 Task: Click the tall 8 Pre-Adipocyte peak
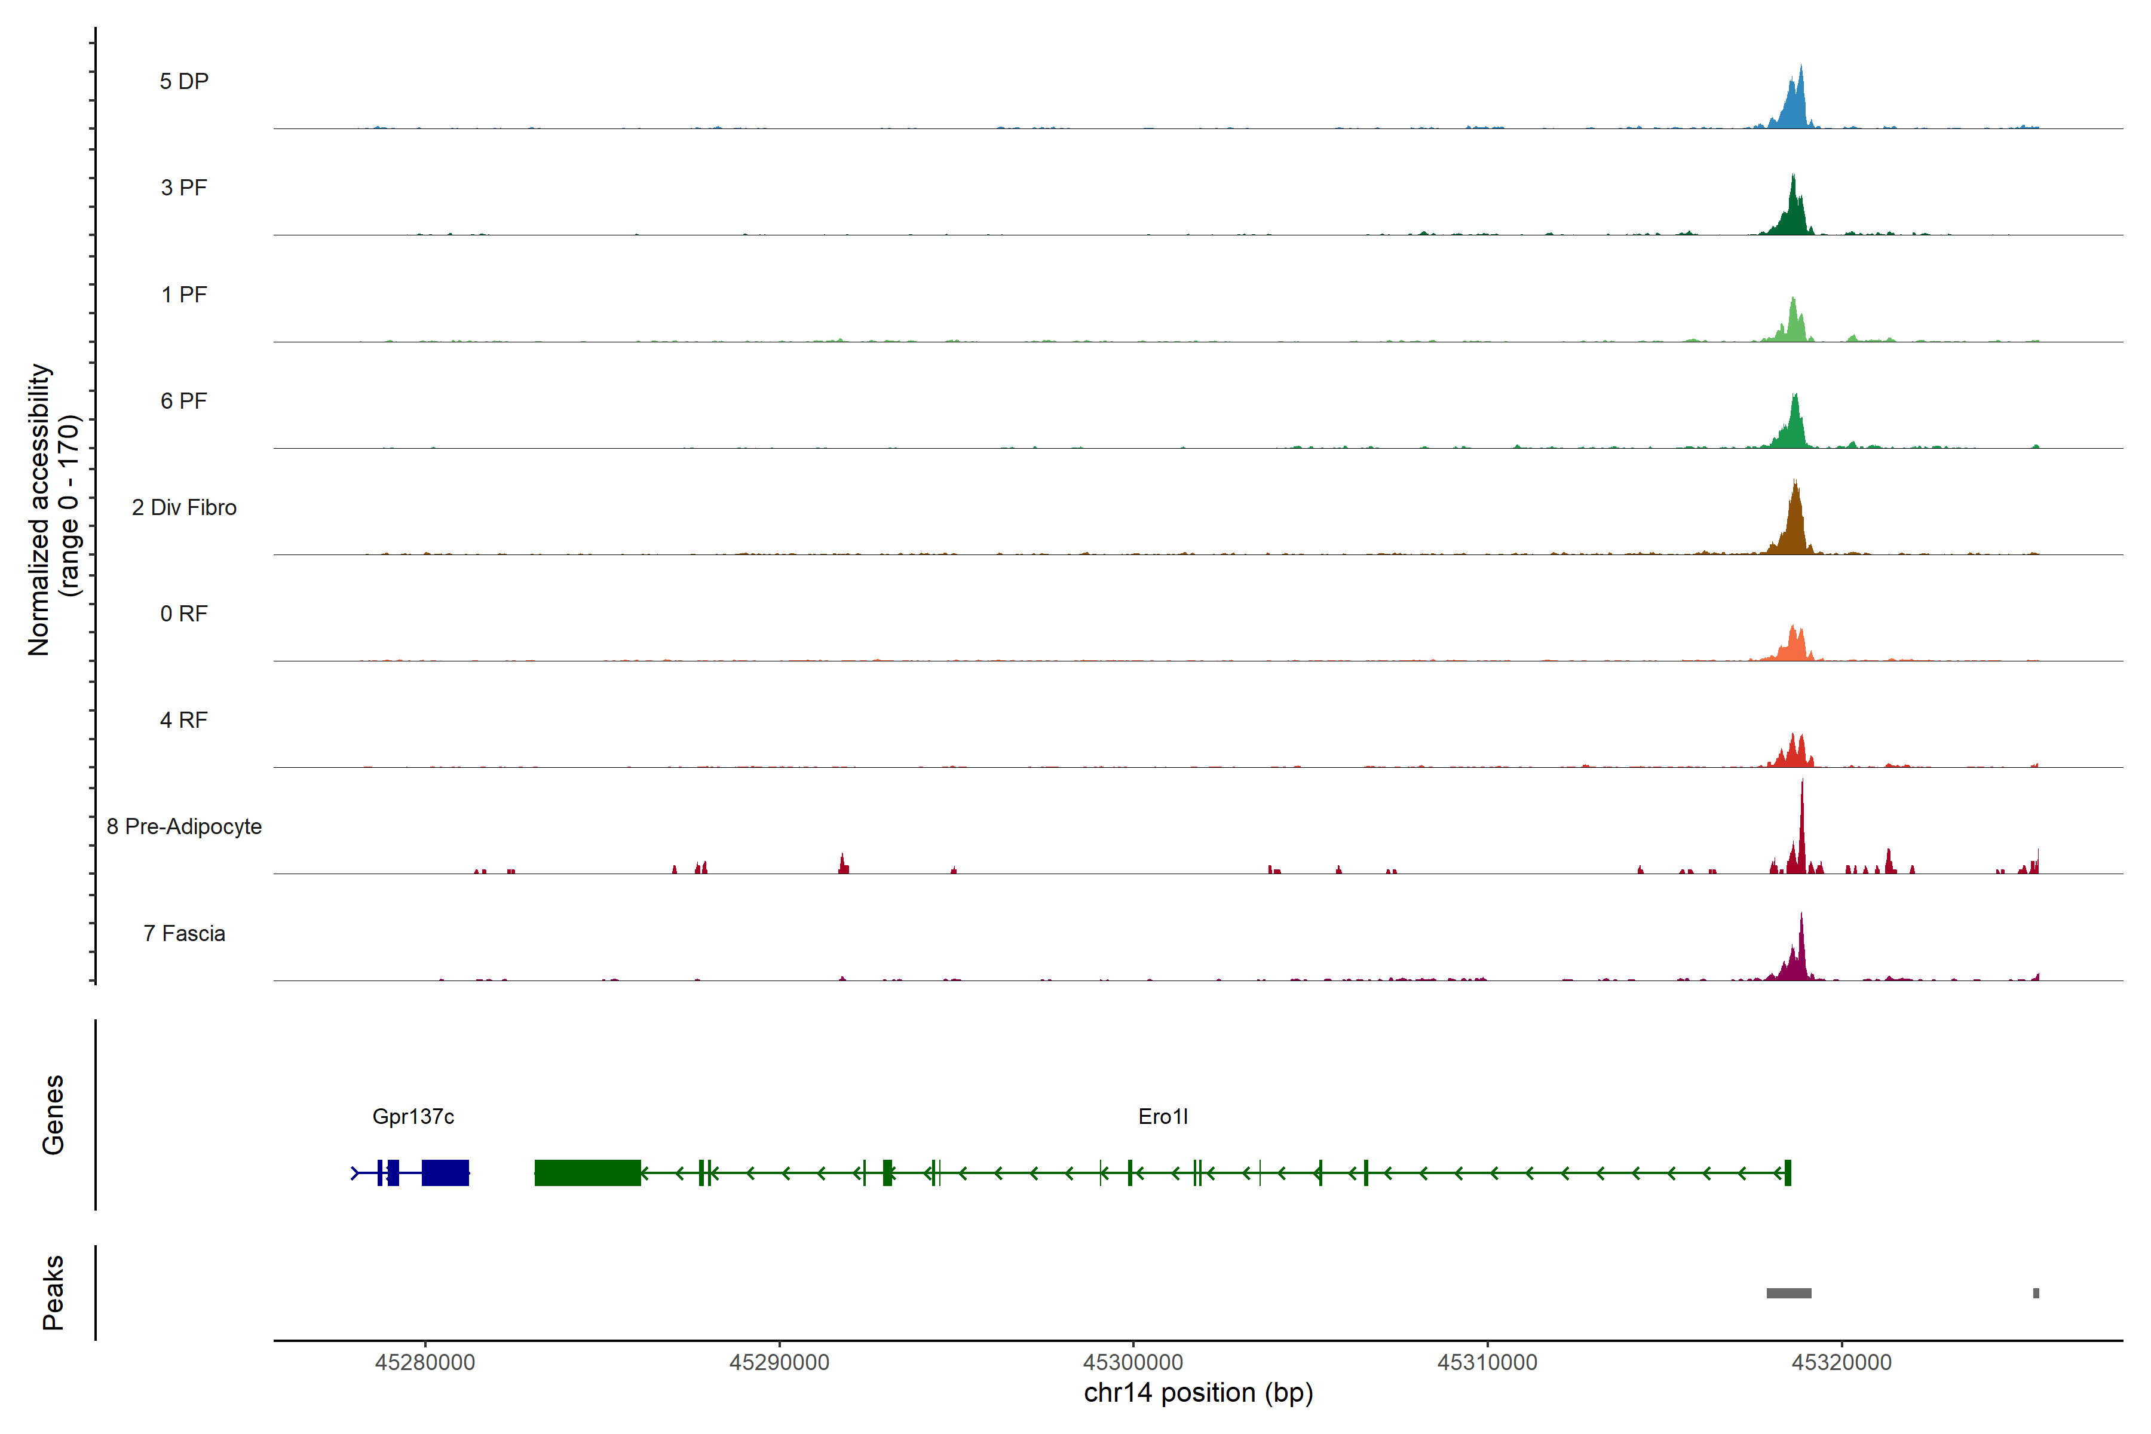(x=1801, y=841)
